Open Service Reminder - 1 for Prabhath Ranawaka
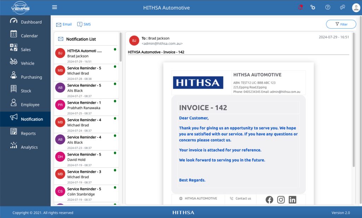Viewport: 362px width, 218px height. pos(86,107)
